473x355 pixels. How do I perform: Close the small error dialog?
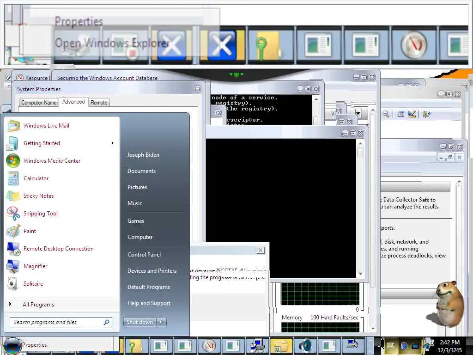click(x=261, y=250)
